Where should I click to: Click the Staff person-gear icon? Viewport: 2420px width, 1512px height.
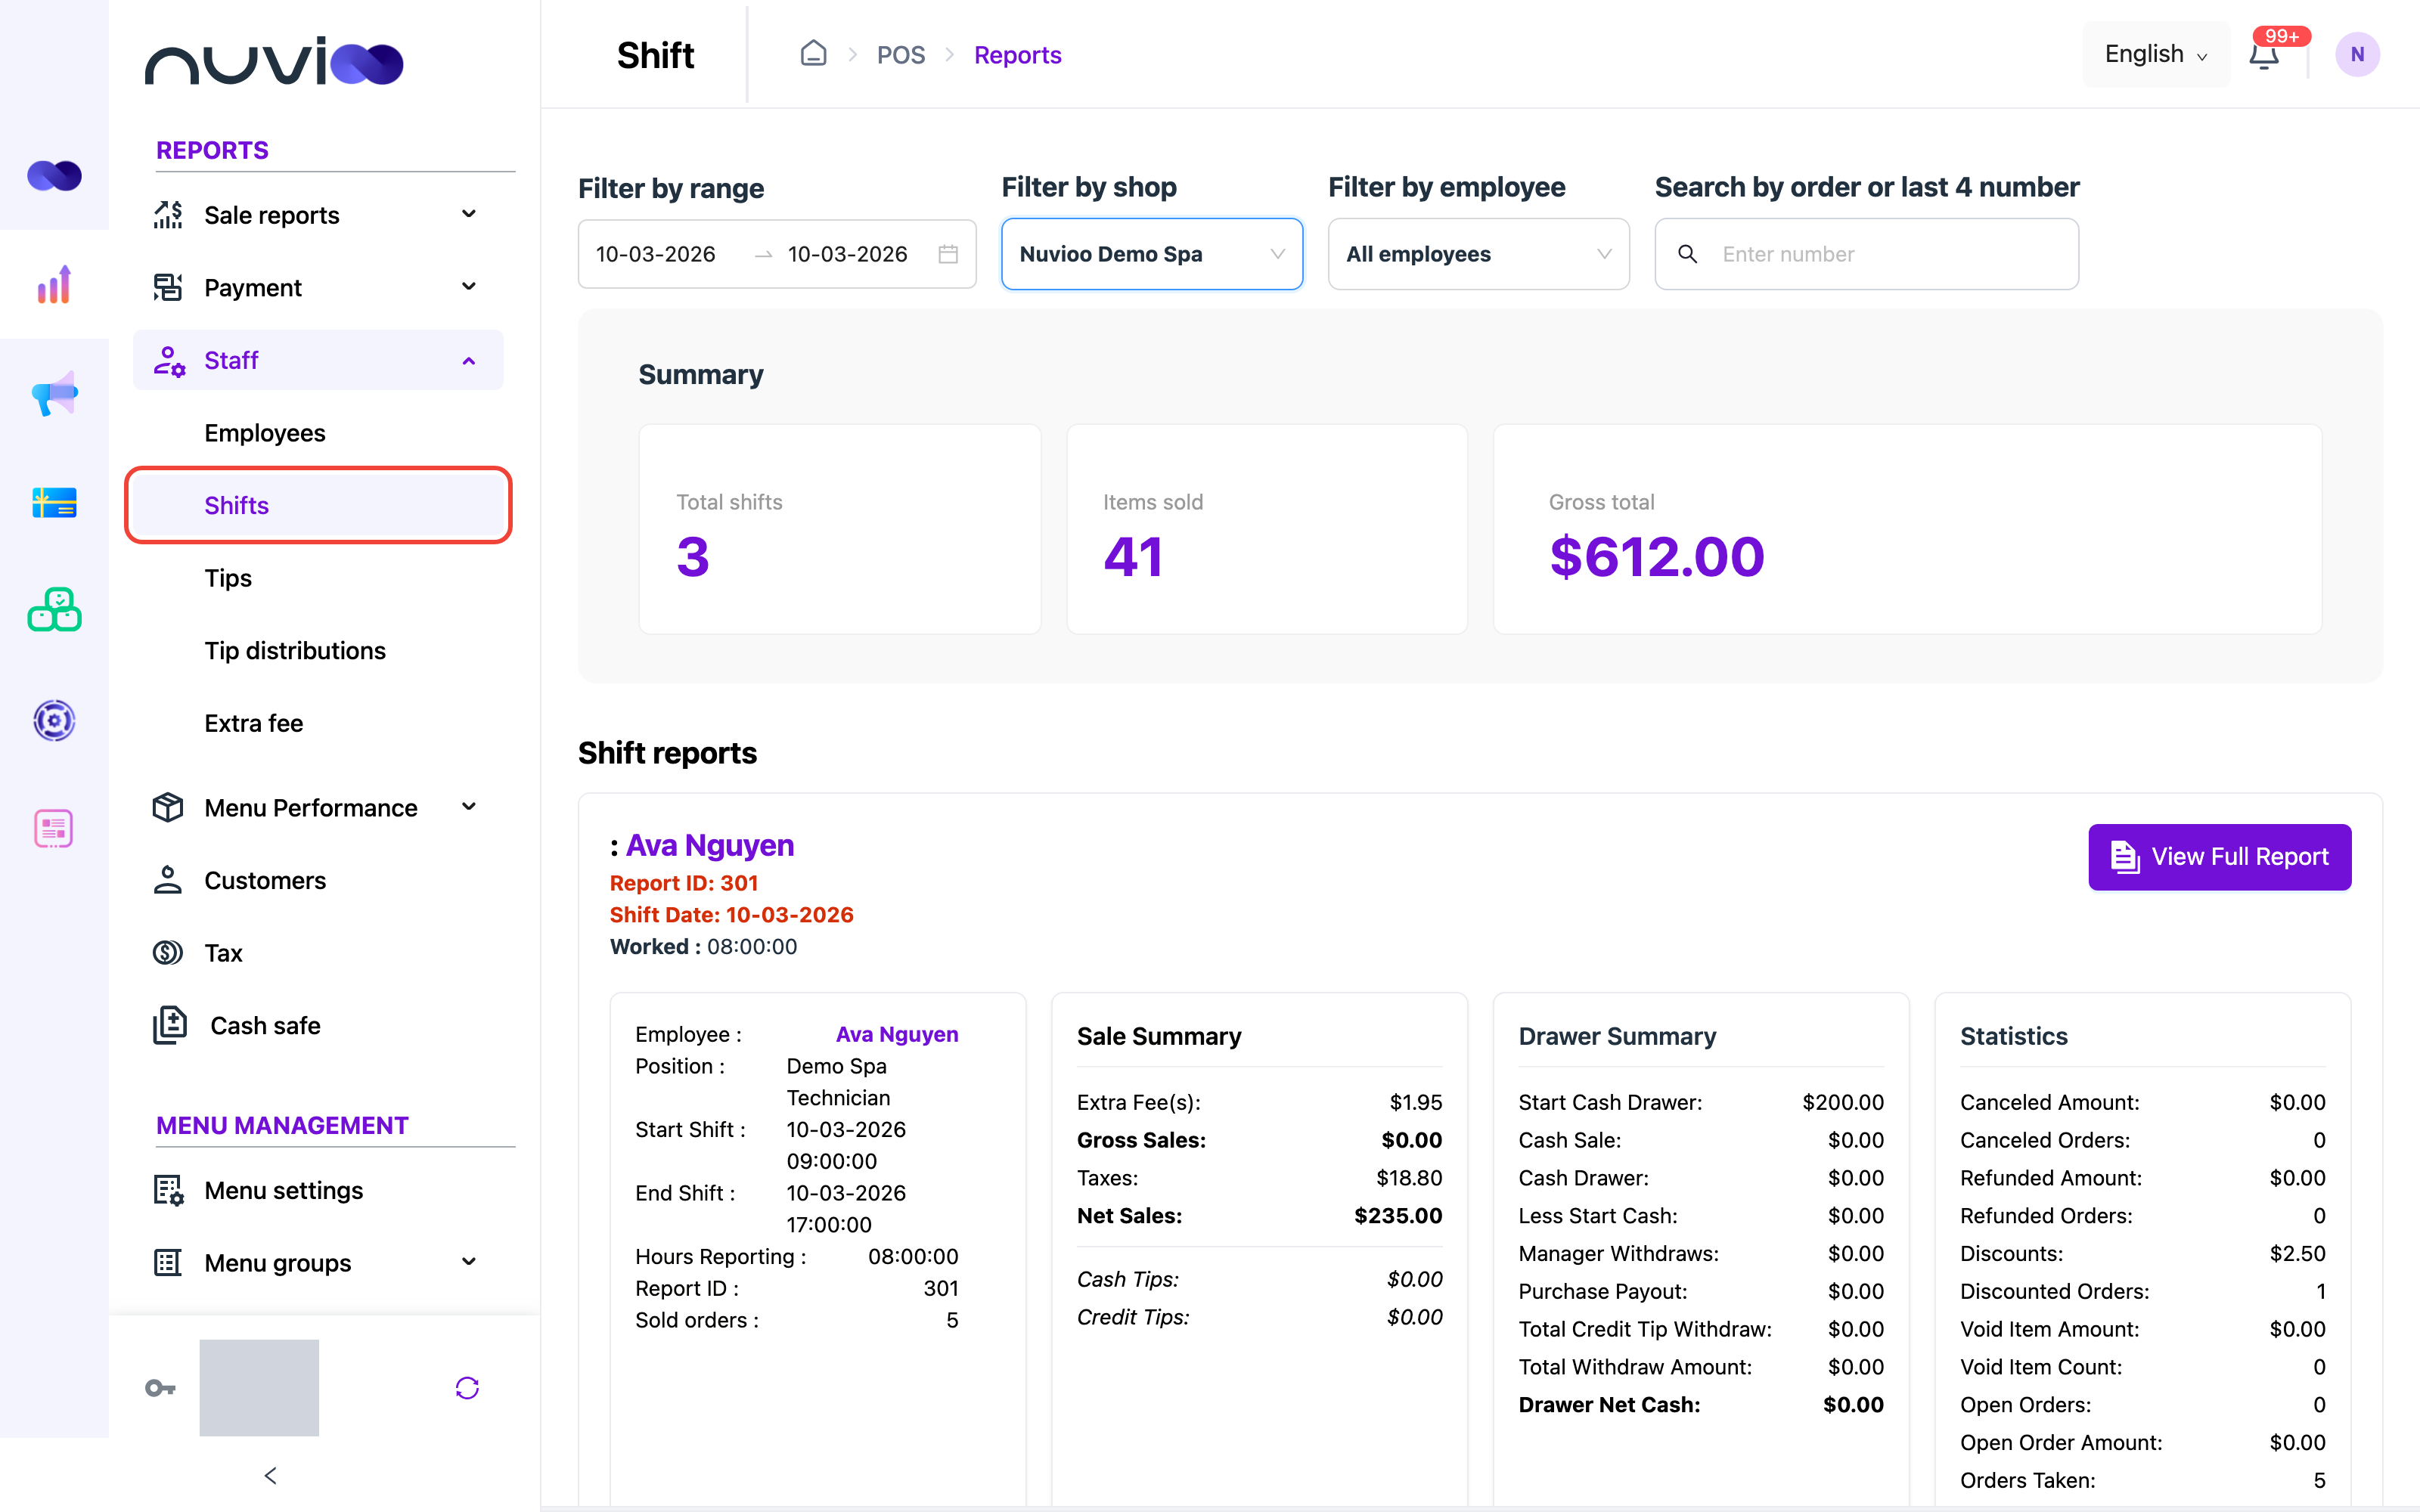tap(168, 360)
